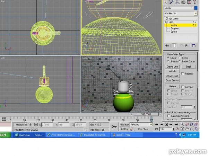Image resolution: width=208 pixels, height=156 pixels.
Task: Click Zoom Extents All icon
Action: pos(196,124)
